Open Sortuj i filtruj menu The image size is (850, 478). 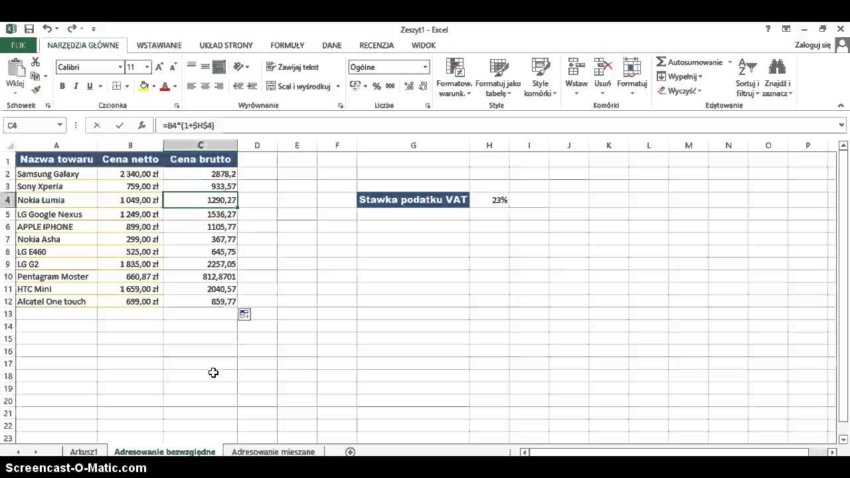747,77
